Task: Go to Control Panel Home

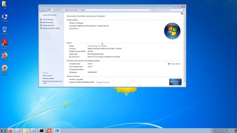Action: pos(49,15)
